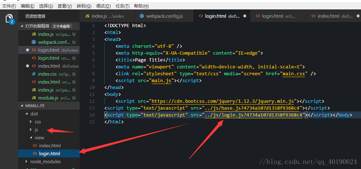Open 调试(D) menu
Viewport: 361px width, 169px height.
click(x=103, y=6)
